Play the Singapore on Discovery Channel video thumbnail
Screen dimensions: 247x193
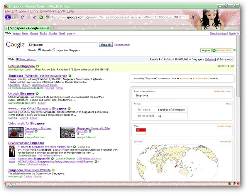(16, 133)
